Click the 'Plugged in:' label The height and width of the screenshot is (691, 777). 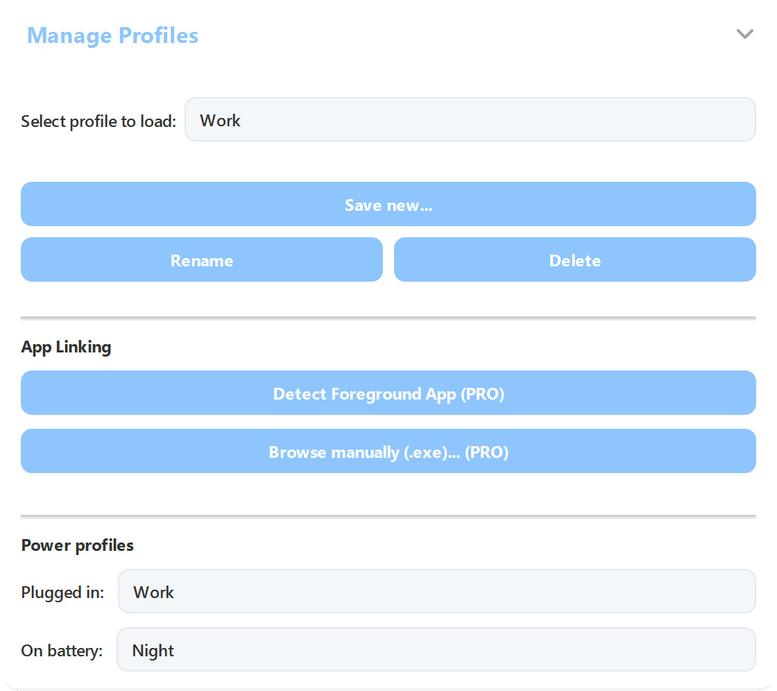tap(62, 592)
